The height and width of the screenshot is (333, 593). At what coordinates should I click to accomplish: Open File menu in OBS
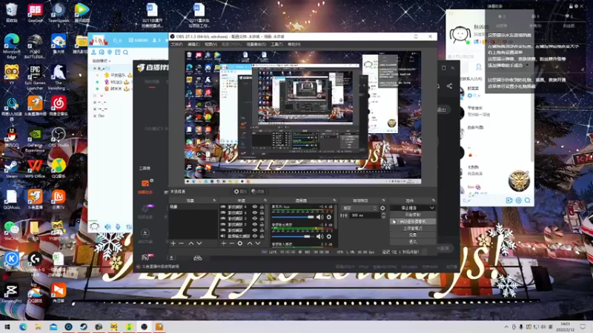[176, 44]
